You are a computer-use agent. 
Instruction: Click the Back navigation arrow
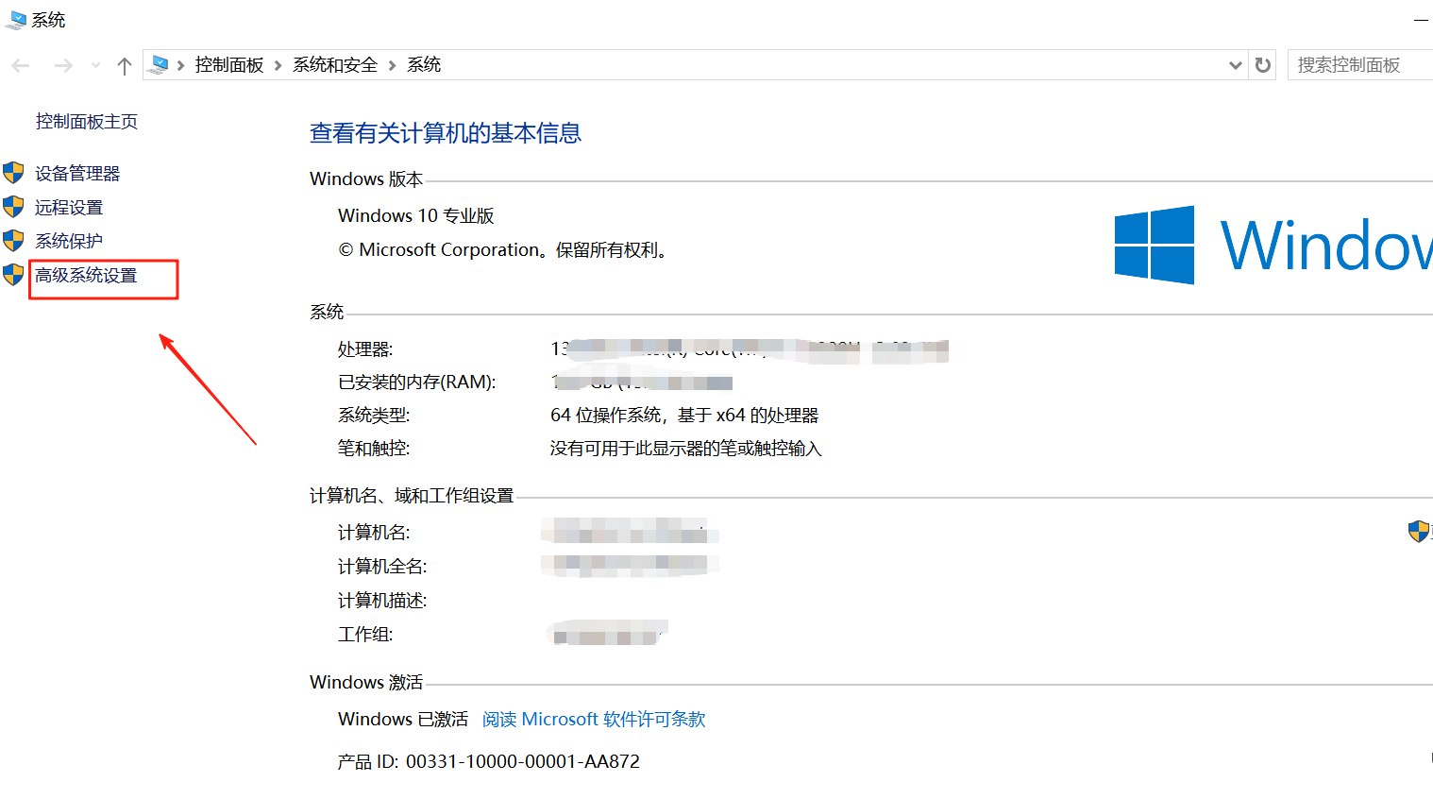[21, 65]
